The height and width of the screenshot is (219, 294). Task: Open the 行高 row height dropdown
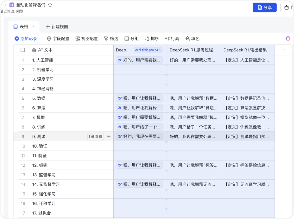pyautogui.click(x=172, y=39)
